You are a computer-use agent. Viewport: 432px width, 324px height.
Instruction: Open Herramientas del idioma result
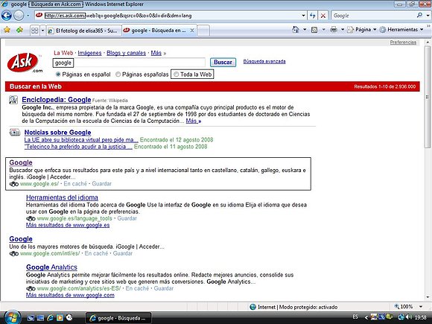[62, 197]
